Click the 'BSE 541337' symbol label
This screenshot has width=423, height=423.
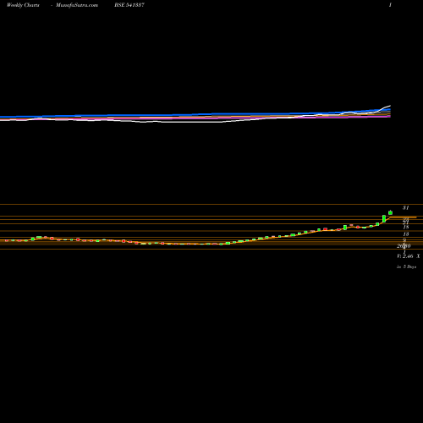[129, 5]
